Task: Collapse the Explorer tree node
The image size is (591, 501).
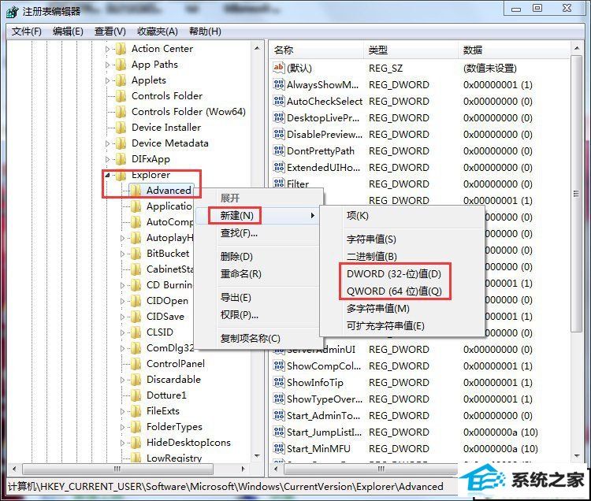Action: coord(108,175)
